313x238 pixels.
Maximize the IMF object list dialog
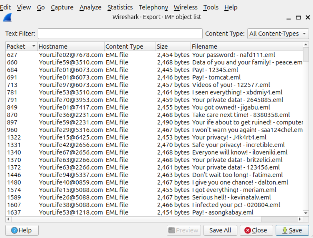coord(298,18)
